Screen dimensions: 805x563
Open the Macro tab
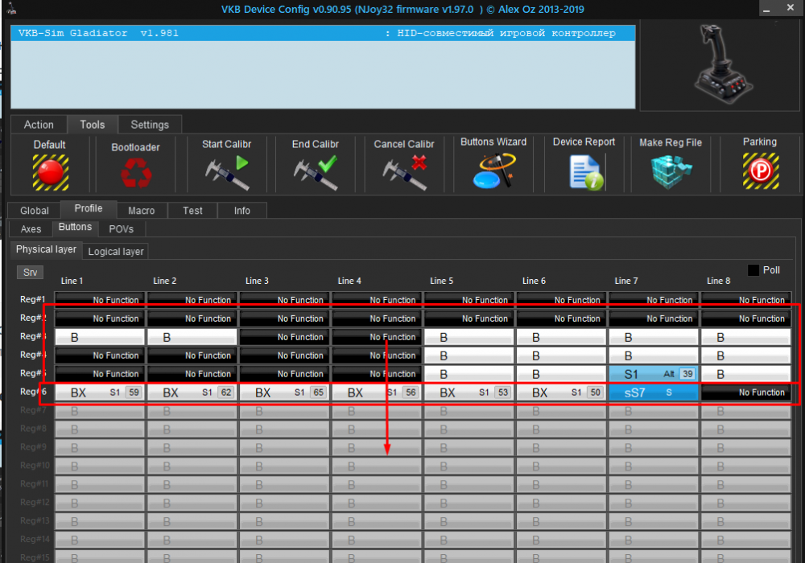141,211
